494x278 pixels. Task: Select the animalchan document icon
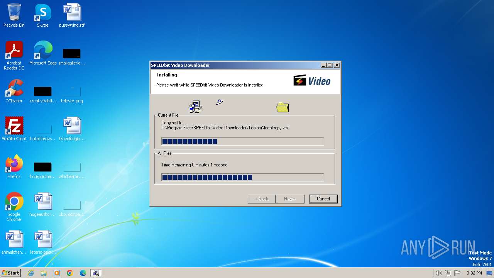click(x=14, y=242)
